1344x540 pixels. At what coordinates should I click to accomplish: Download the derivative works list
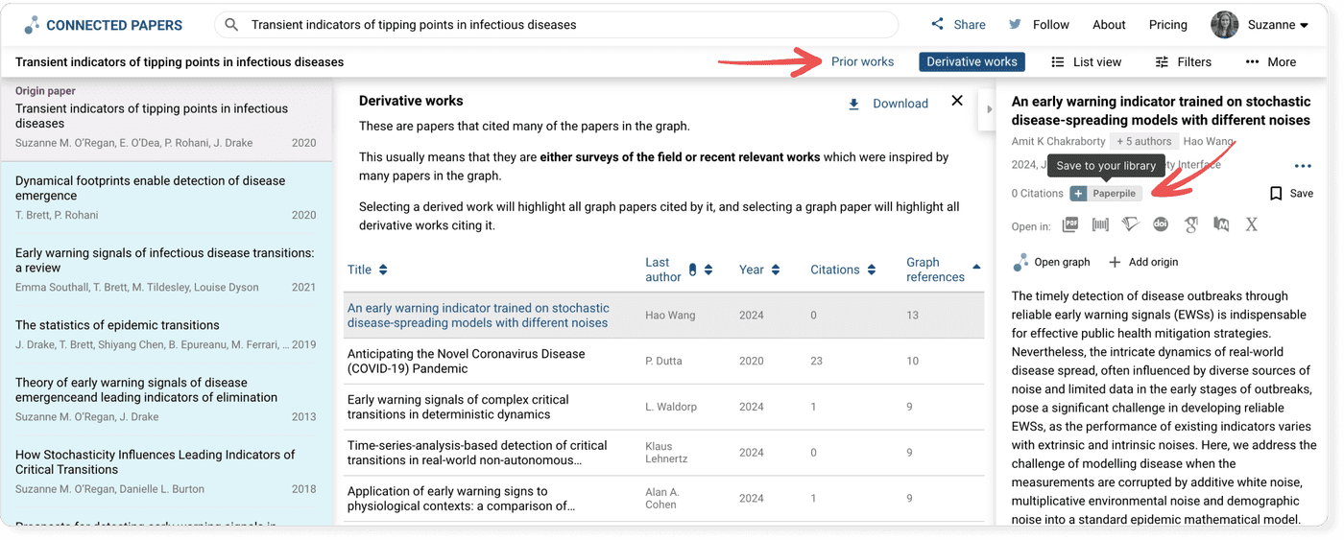pyautogui.click(x=888, y=104)
